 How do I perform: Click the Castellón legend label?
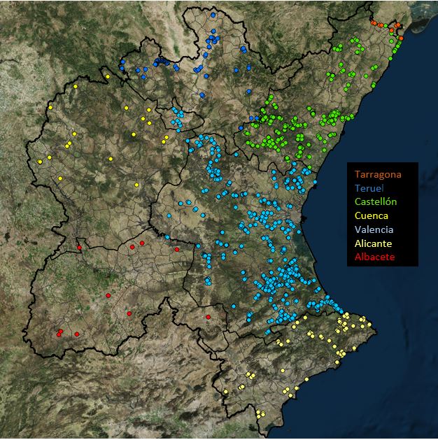coord(376,201)
